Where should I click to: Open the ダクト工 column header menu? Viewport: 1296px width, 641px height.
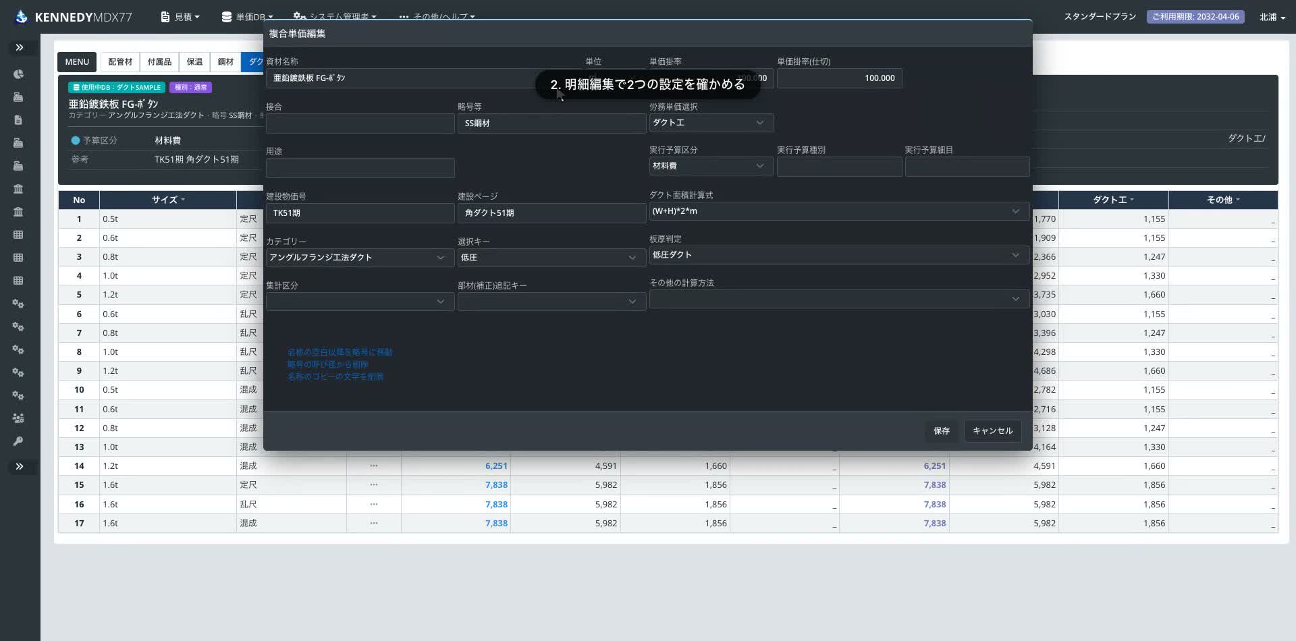(1113, 200)
